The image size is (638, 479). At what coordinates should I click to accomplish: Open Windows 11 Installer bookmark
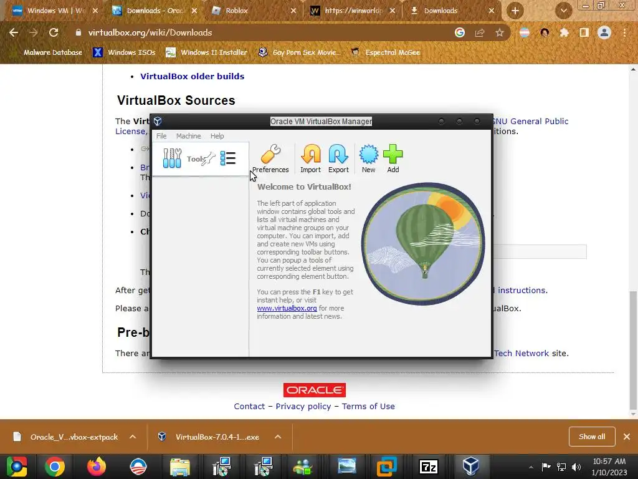coord(207,52)
